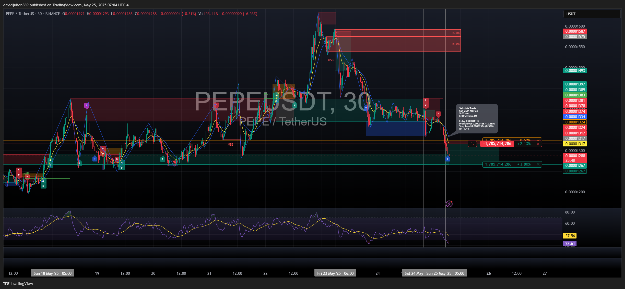
Task: Click the date 22 on the time axis
Action: coord(265,273)
